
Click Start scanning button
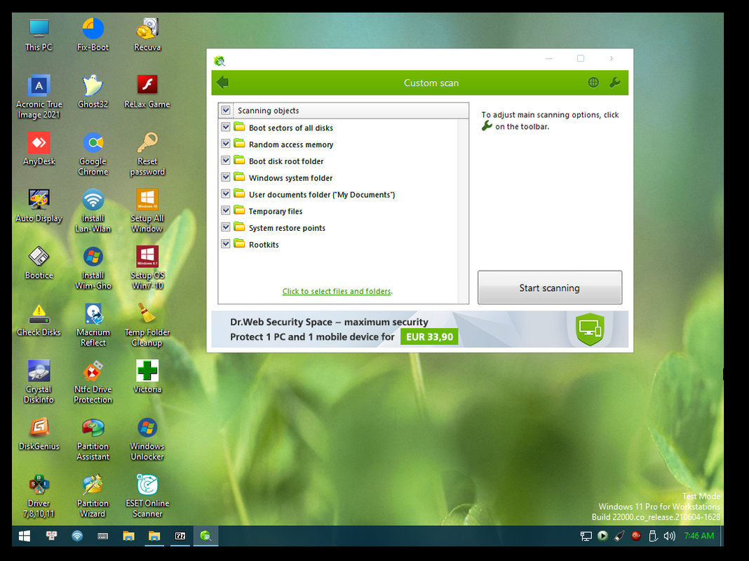pos(550,288)
